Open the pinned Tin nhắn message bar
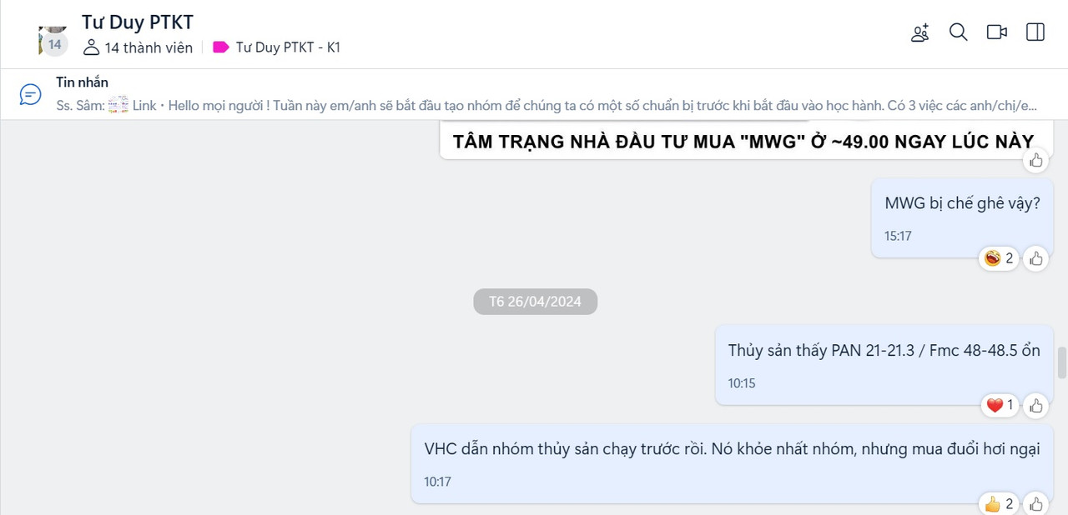 point(534,94)
